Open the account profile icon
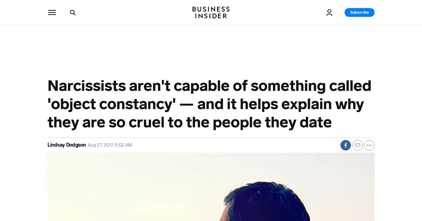 pos(329,13)
